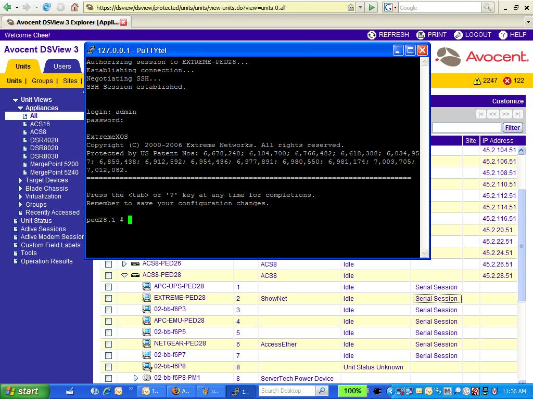Click the Filter button
The width and height of the screenshot is (533, 399).
pyautogui.click(x=512, y=128)
